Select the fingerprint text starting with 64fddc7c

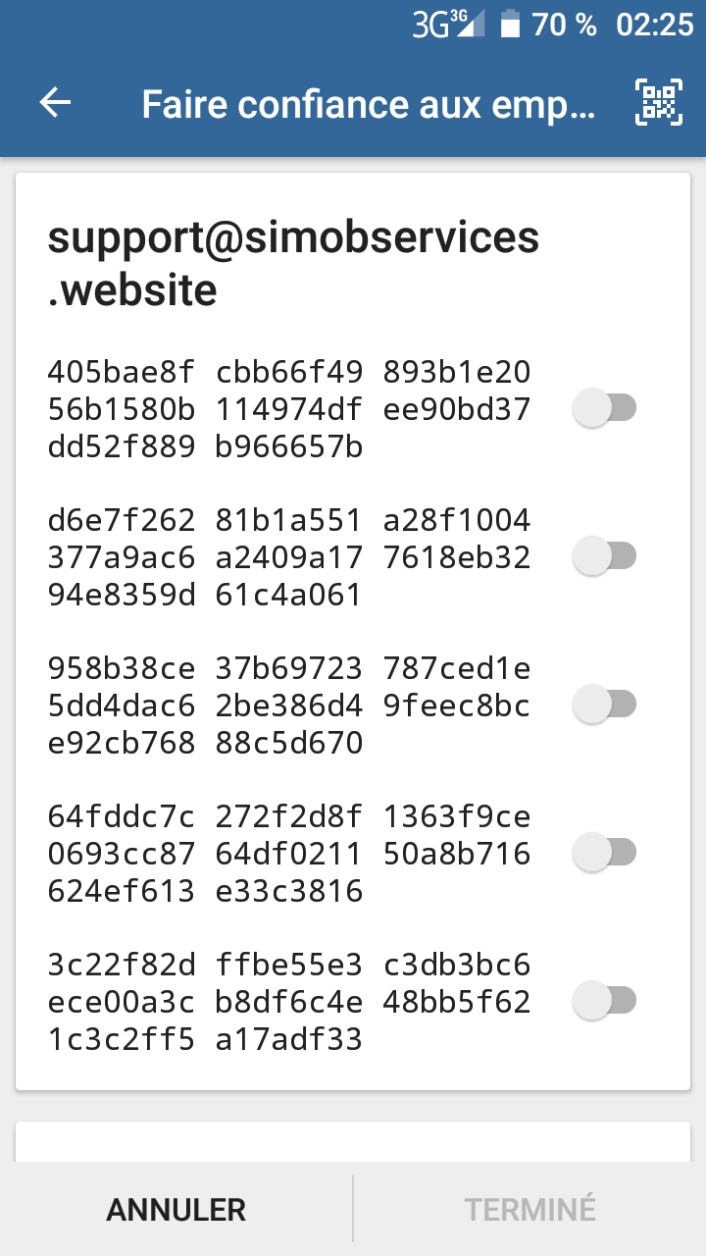289,854
